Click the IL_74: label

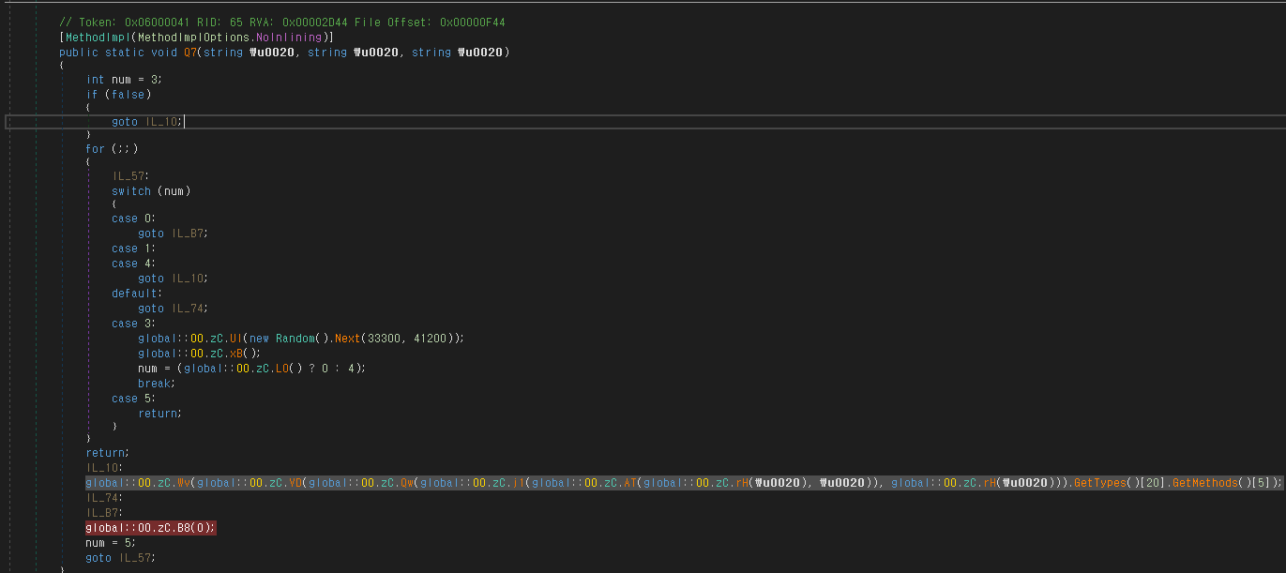click(106, 498)
